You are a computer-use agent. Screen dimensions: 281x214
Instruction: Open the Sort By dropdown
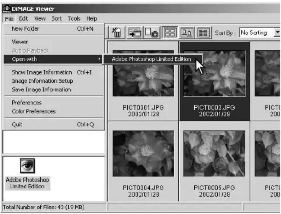(x=277, y=33)
